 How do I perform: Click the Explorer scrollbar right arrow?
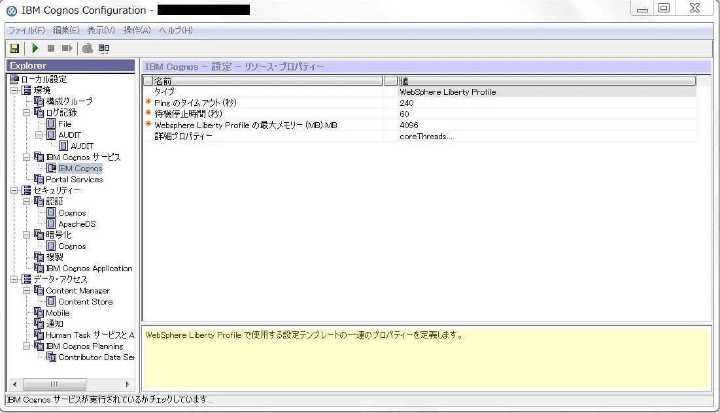pos(128,384)
